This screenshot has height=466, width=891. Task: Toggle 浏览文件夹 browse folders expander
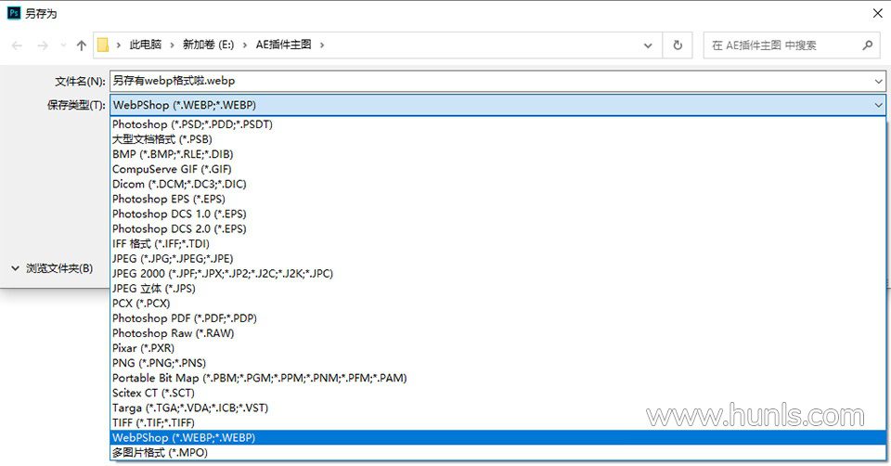(x=52, y=268)
